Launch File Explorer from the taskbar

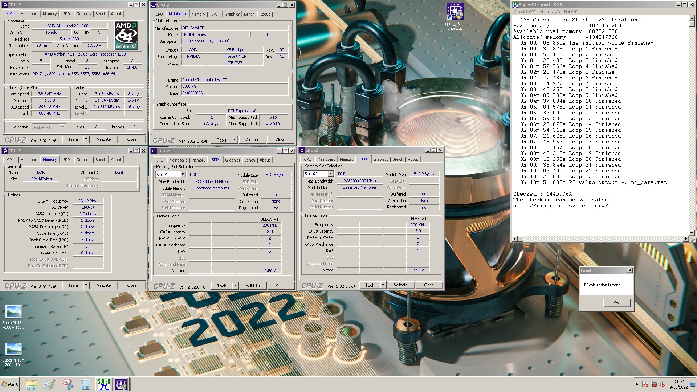[x=32, y=384]
